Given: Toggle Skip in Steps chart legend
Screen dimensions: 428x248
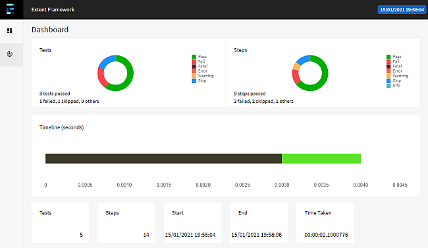Looking at the screenshot, I should coord(394,80).
